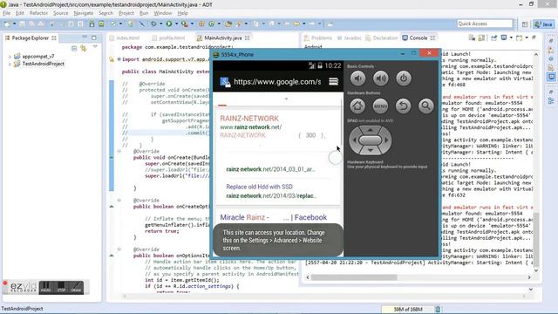Switch to the Java perspective button
Image resolution: width=558 pixels, height=314 pixels.
pyautogui.click(x=543, y=24)
